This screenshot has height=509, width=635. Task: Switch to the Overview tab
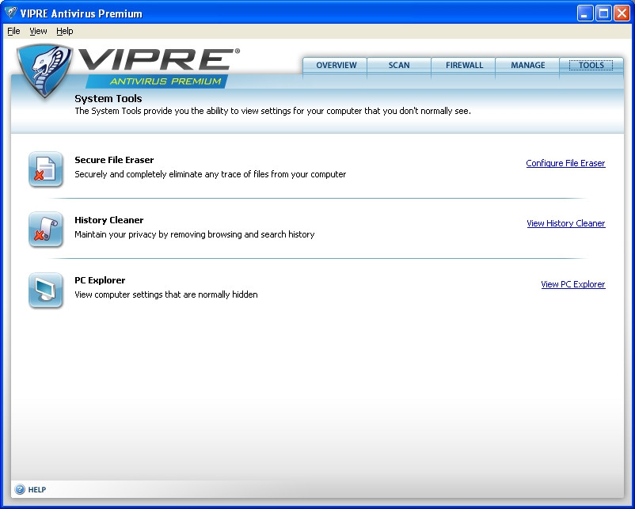(337, 65)
